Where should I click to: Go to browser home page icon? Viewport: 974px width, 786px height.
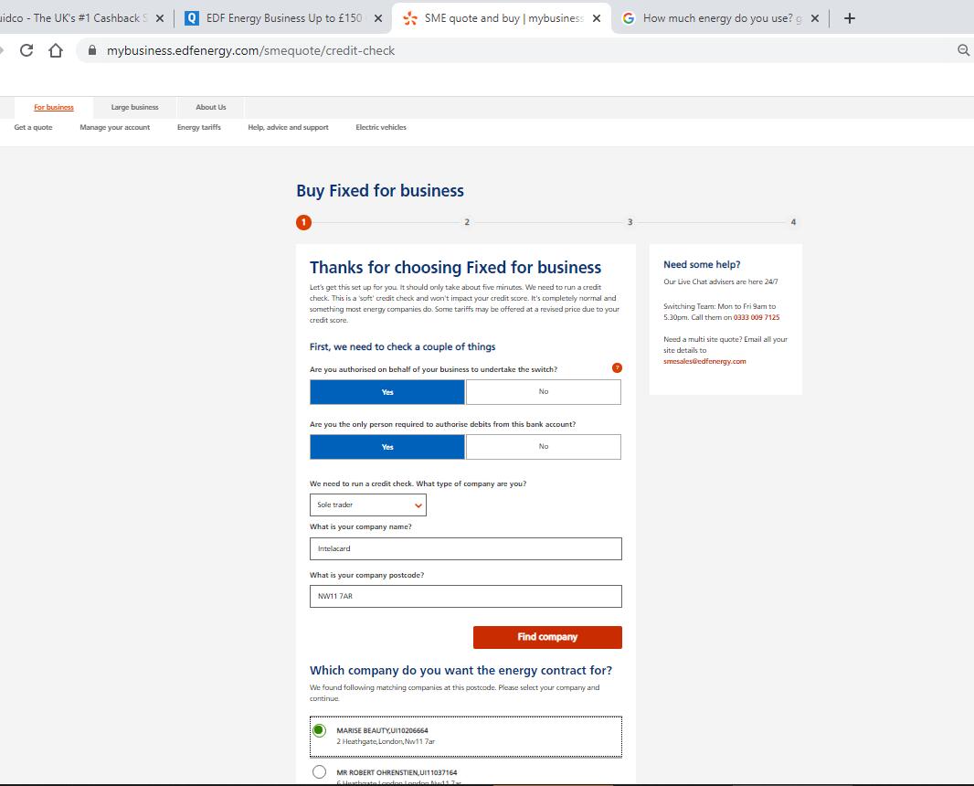click(x=56, y=50)
